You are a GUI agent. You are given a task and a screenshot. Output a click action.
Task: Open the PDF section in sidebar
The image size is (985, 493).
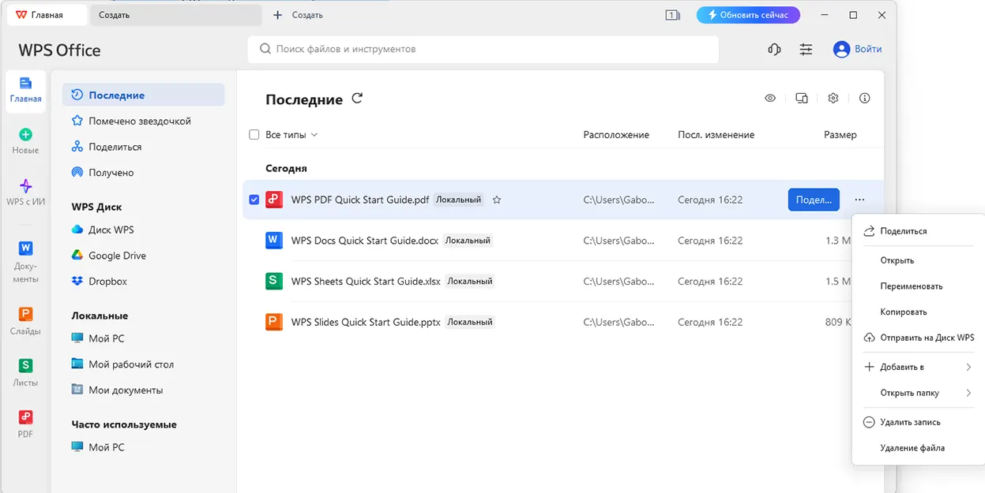pos(24,422)
